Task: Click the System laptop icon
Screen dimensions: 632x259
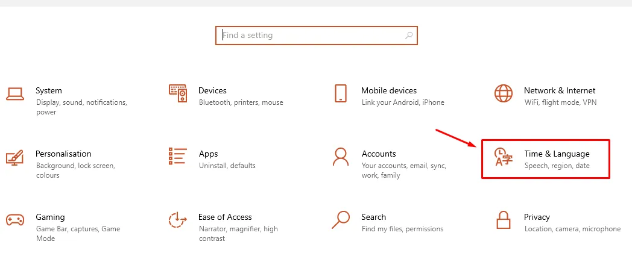Action: coord(15,93)
